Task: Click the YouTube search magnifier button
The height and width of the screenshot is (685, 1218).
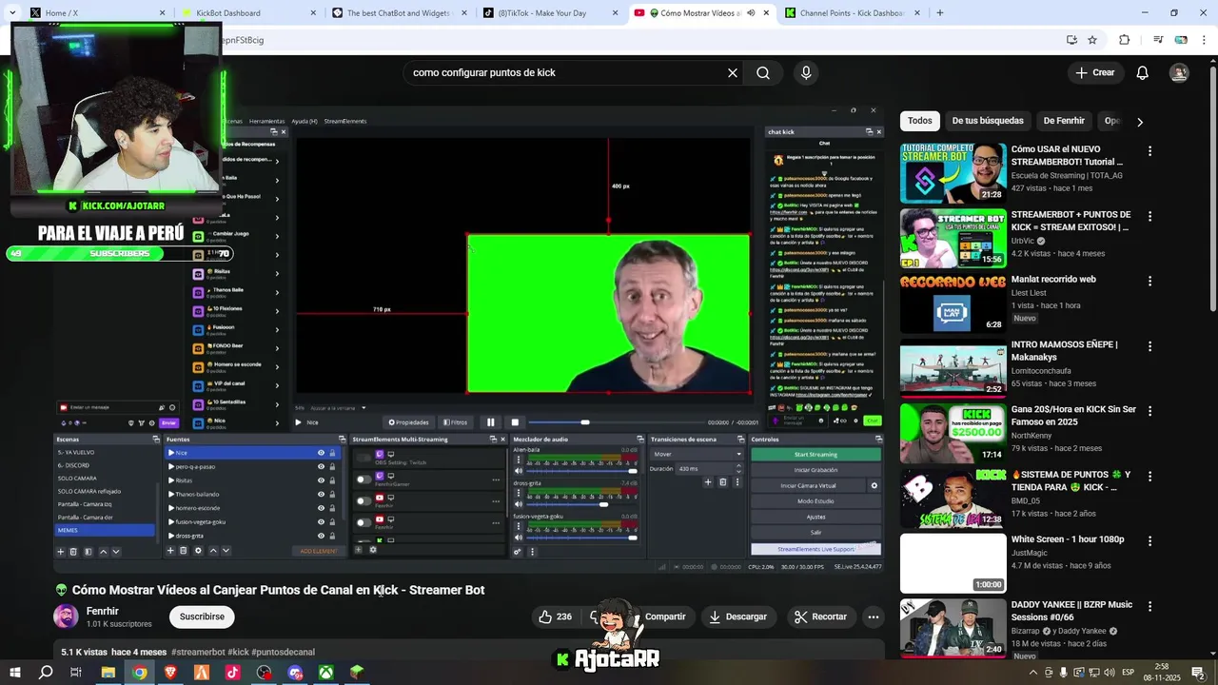Action: point(763,72)
